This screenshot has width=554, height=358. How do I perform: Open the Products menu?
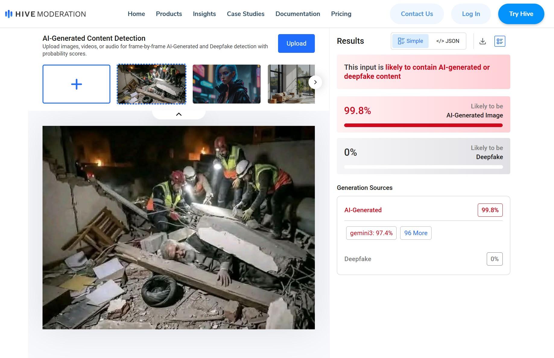[x=169, y=14]
